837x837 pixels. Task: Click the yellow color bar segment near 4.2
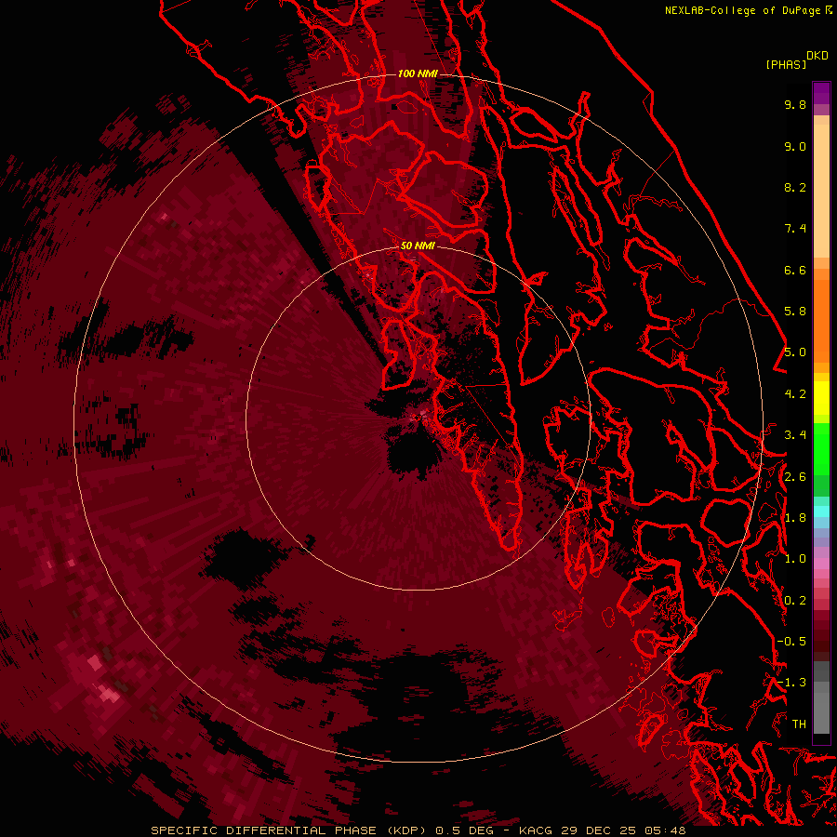tap(821, 398)
